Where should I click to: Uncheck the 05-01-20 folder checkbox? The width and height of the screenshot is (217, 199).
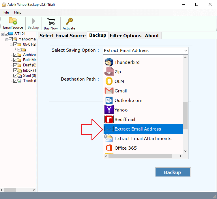[x=15, y=44]
